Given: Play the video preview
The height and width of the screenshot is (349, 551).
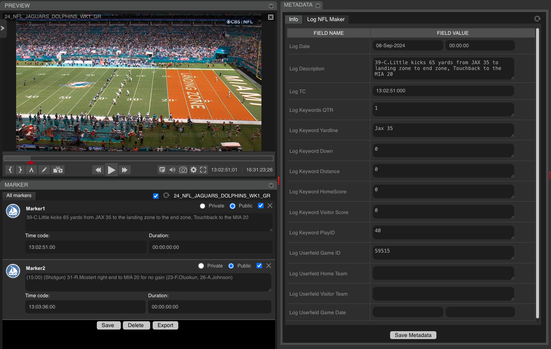Looking at the screenshot, I should 111,170.
